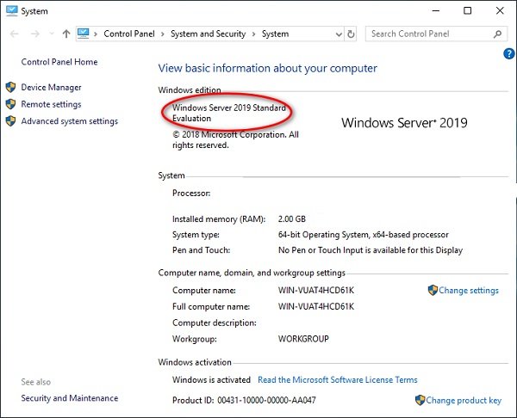Open address bar history dropdown

pyautogui.click(x=339, y=34)
